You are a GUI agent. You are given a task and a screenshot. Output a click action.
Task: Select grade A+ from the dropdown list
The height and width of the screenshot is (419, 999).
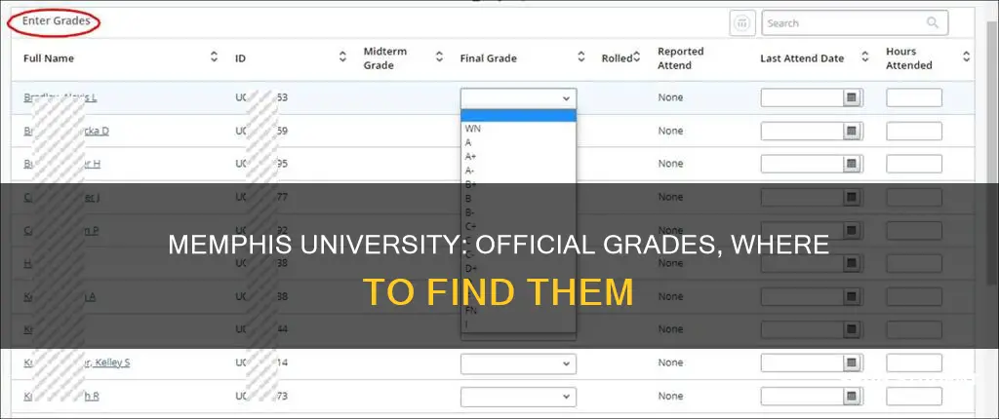coord(471,157)
